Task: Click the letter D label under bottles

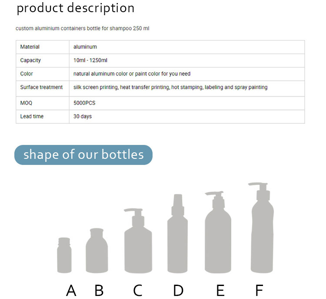Action: 178,290
